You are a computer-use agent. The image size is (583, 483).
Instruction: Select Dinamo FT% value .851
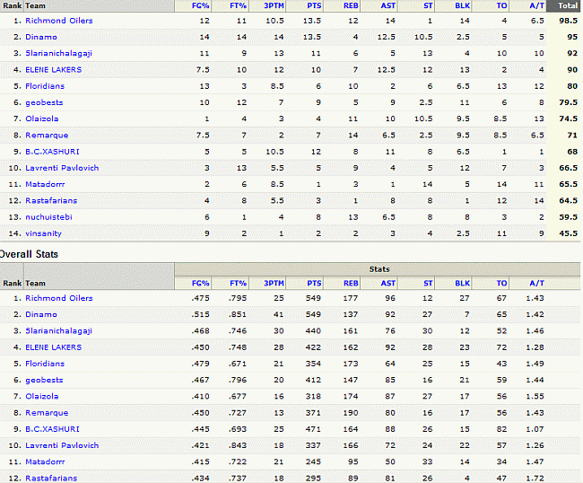(238, 314)
